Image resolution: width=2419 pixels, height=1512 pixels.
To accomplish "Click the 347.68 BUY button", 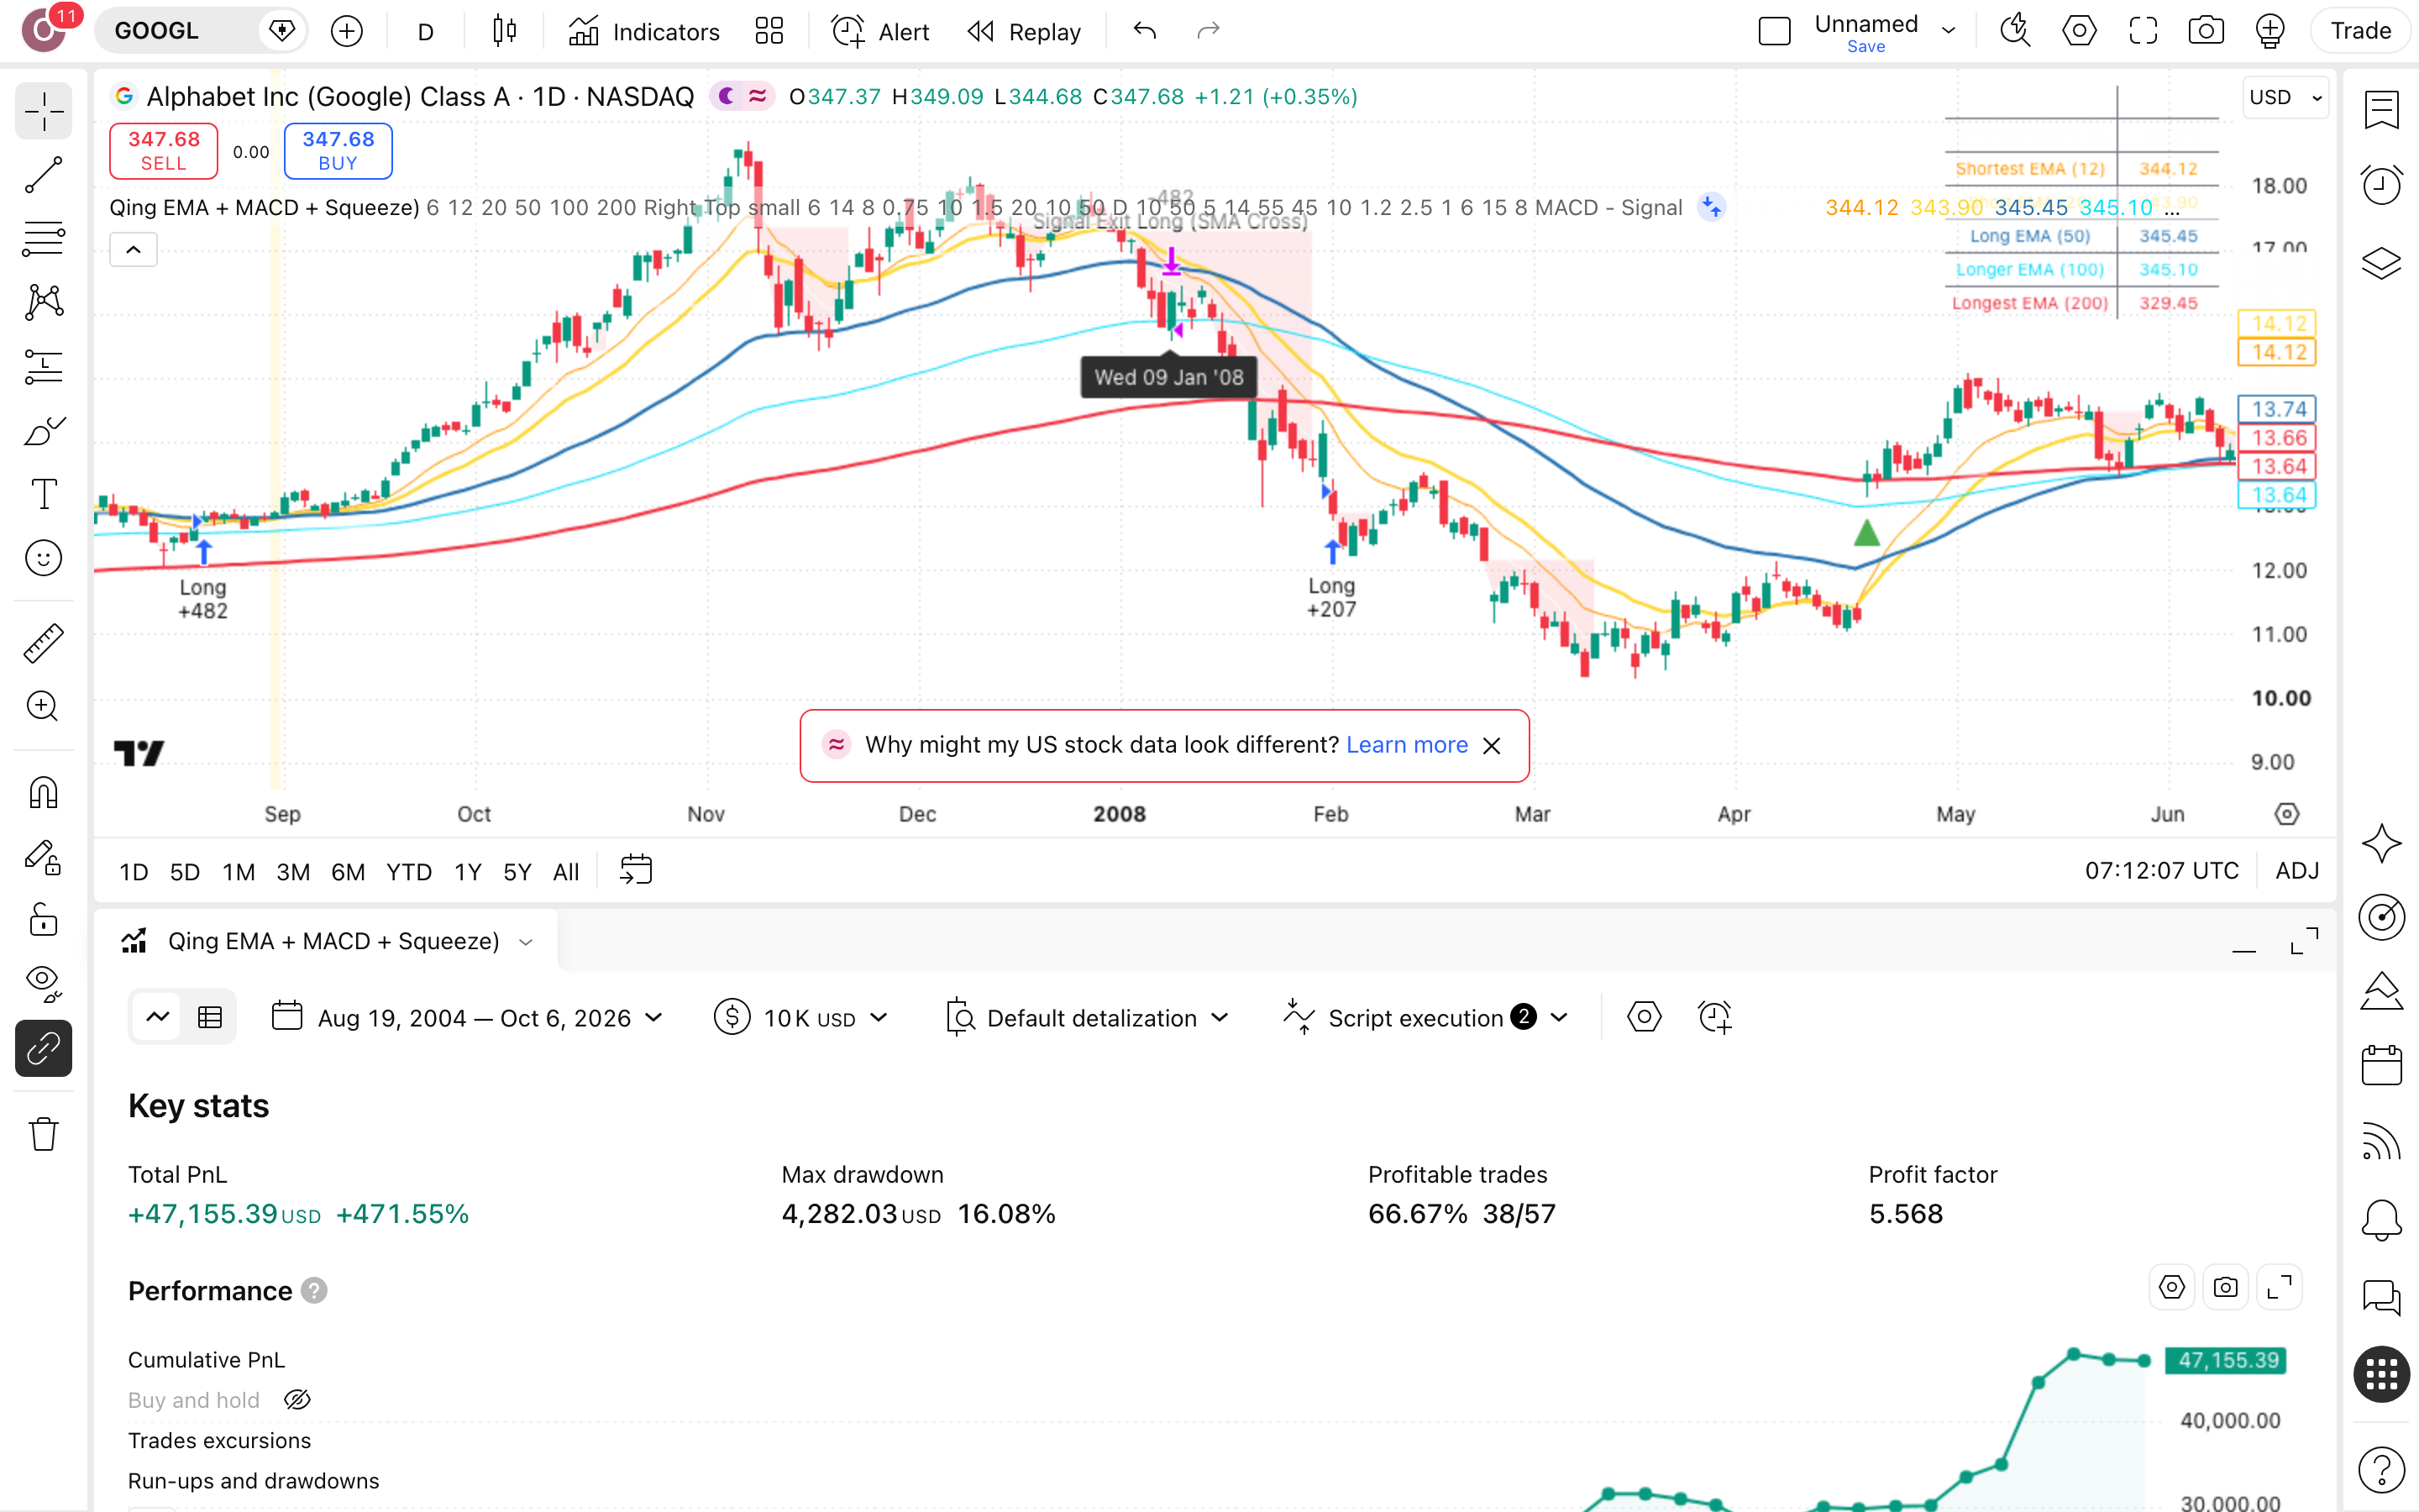I will [338, 151].
